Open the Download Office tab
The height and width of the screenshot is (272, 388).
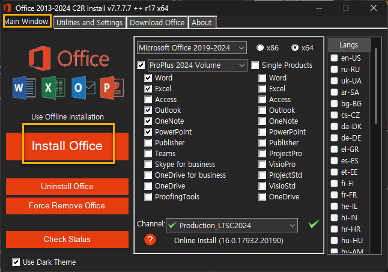point(157,22)
